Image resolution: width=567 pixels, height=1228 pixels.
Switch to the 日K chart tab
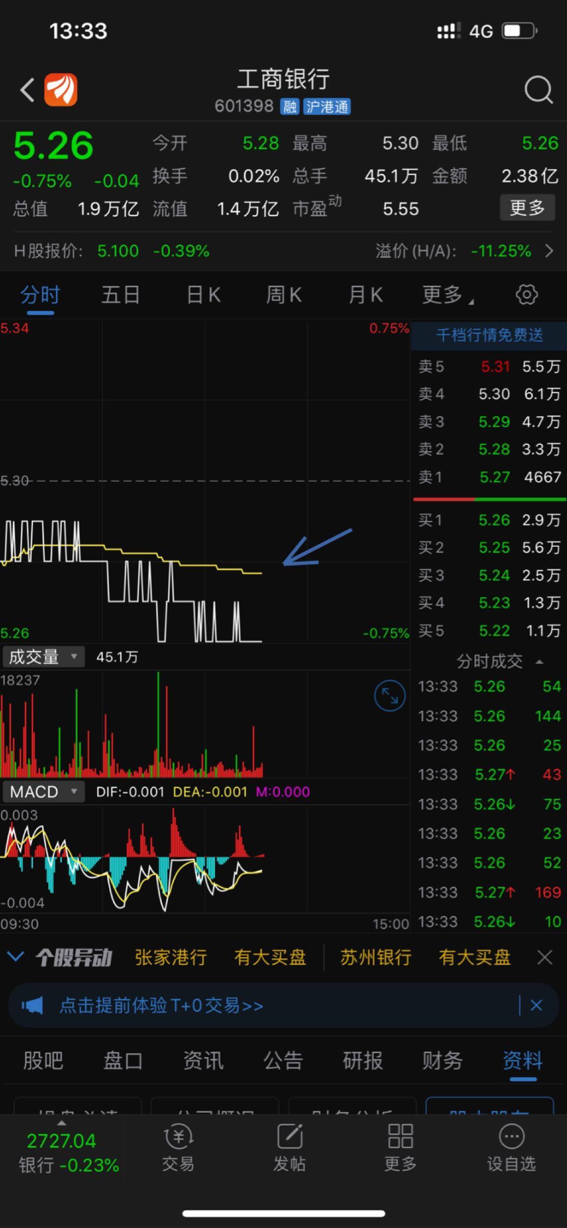tap(203, 295)
